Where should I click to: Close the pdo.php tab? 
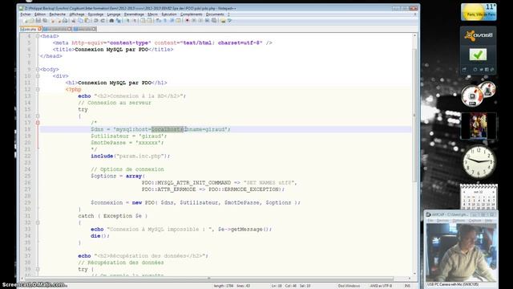tap(39, 29)
